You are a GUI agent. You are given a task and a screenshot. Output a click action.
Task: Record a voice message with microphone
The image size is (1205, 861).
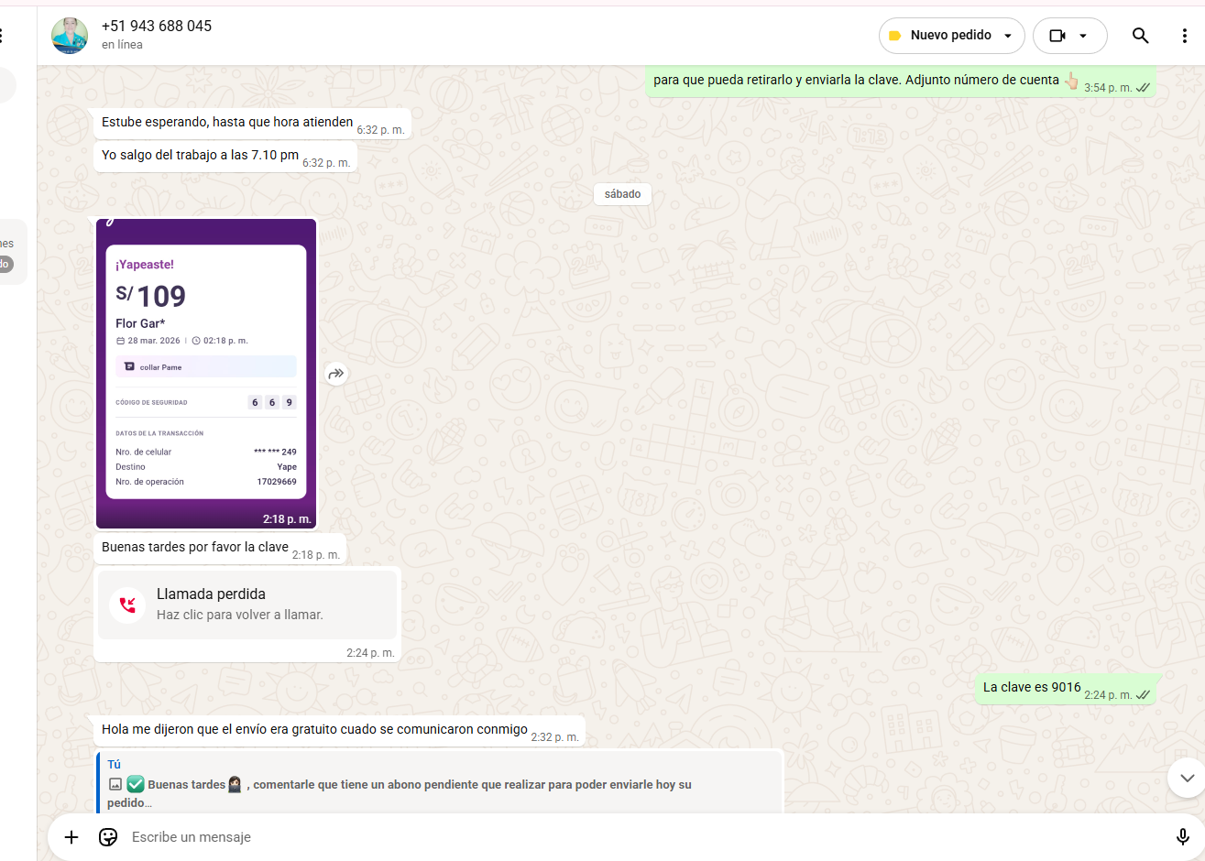(x=1182, y=837)
